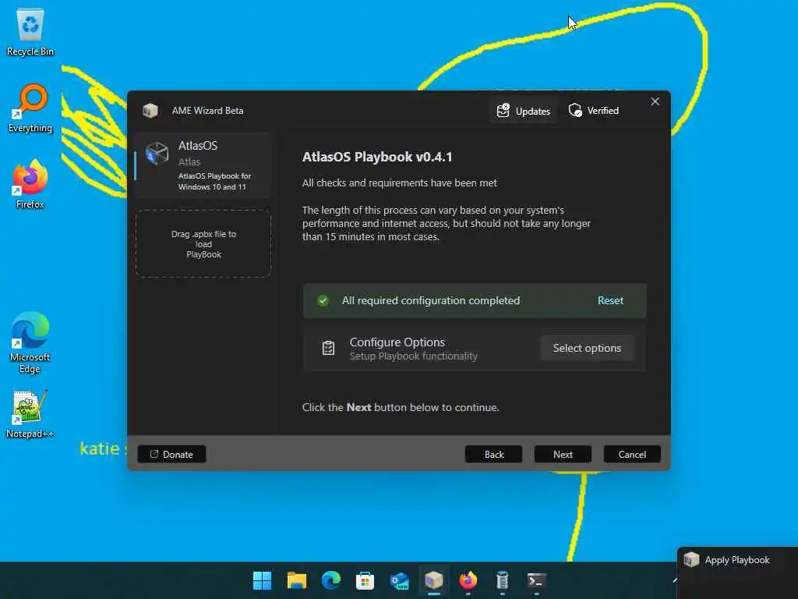Select the AtlasOS playbook entry in sidebar
The width and height of the screenshot is (798, 599).
[x=203, y=165]
